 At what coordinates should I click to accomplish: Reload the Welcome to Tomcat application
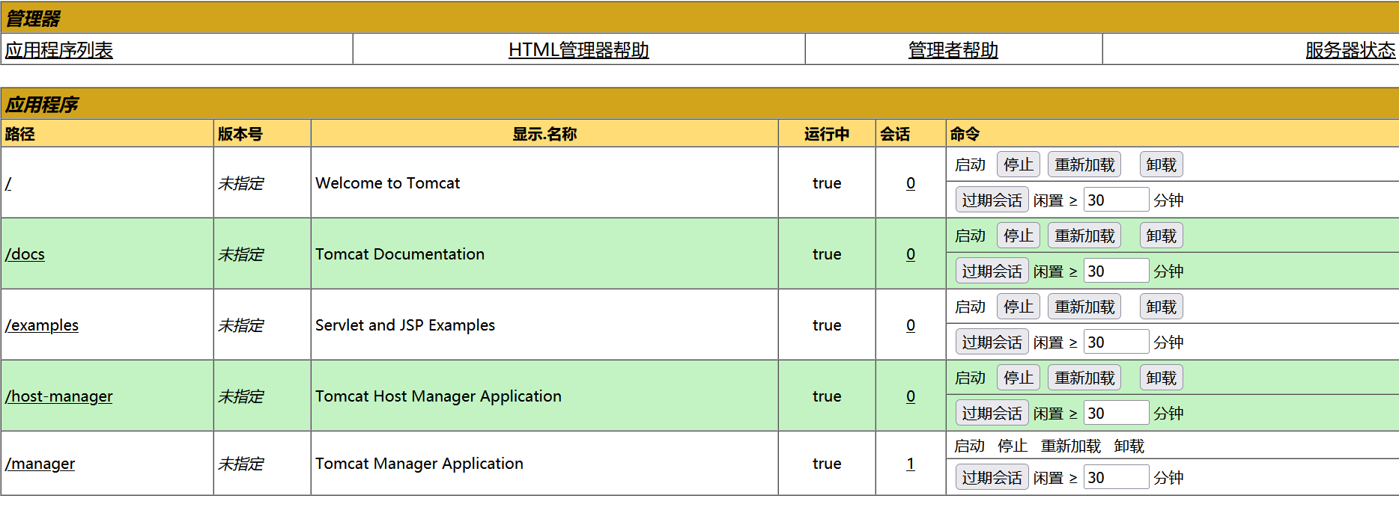click(1084, 165)
